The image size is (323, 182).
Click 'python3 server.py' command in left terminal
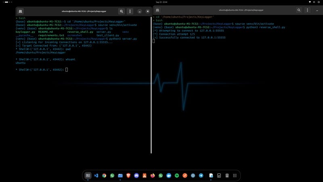123,39
